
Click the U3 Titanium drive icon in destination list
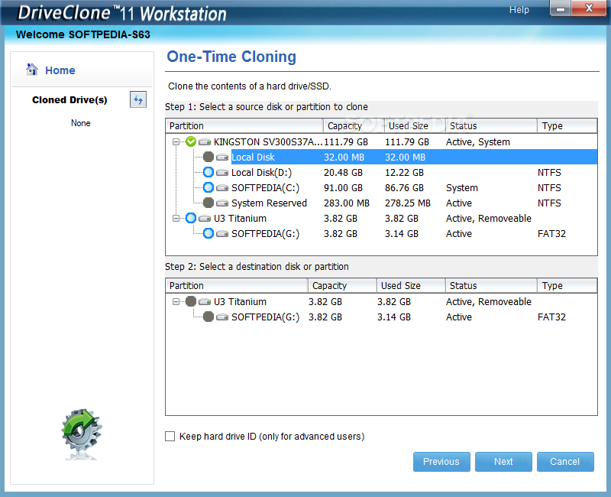pyautogui.click(x=205, y=302)
